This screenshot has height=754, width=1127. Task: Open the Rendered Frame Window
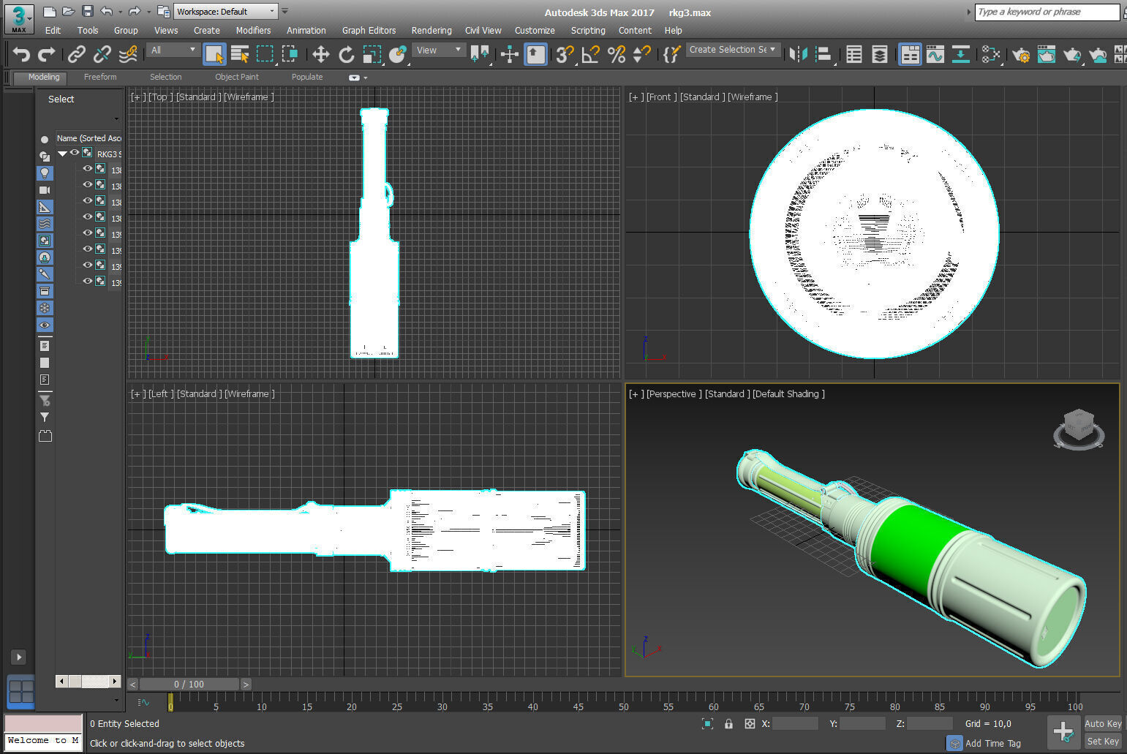(1047, 54)
